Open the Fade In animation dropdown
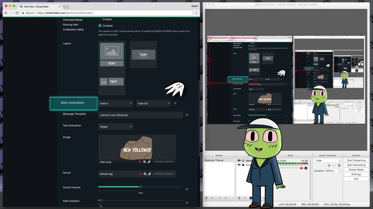 (x=115, y=103)
